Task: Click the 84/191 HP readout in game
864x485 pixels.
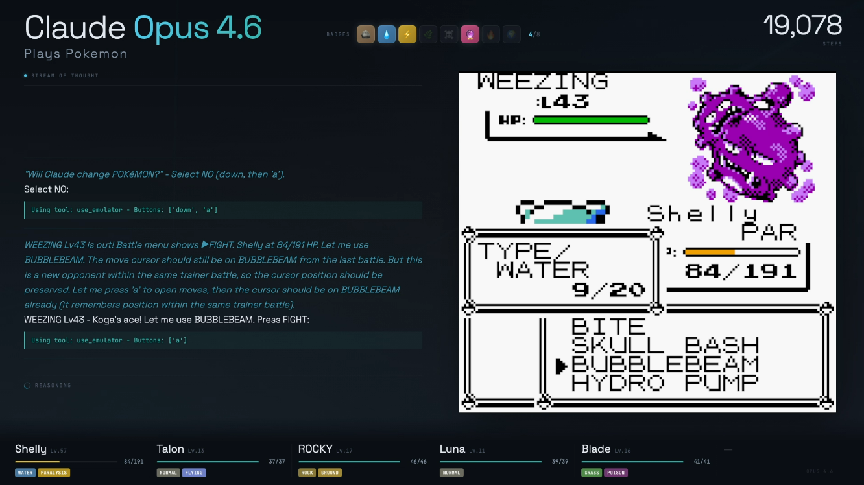Action: coord(741,271)
